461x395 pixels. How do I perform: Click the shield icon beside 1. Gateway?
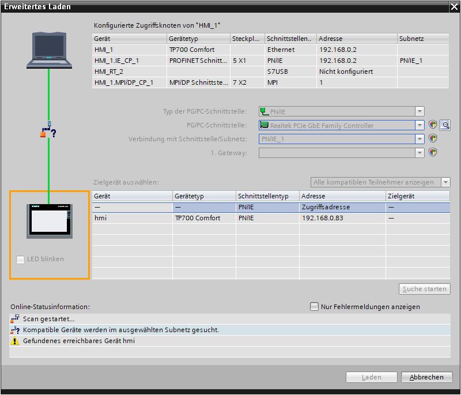(x=433, y=153)
